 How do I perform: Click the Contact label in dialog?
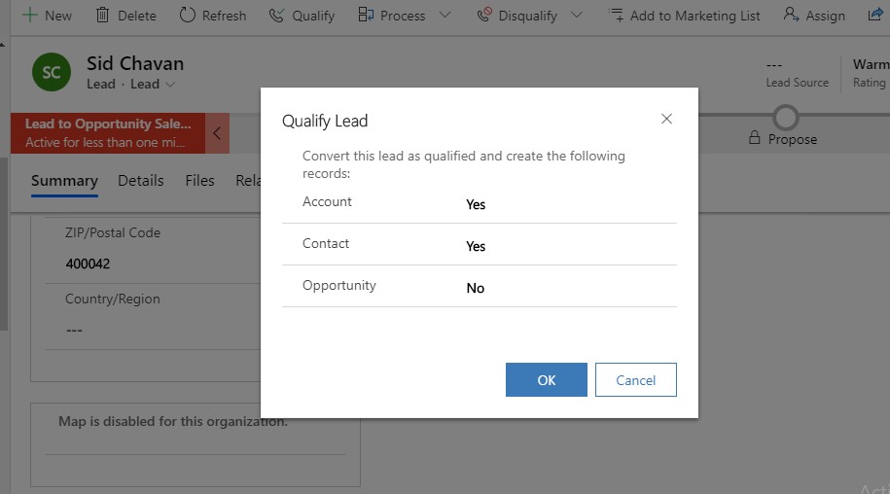click(326, 244)
